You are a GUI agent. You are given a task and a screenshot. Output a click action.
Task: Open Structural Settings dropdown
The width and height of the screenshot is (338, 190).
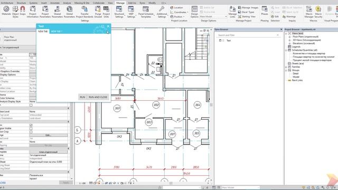coord(119,12)
